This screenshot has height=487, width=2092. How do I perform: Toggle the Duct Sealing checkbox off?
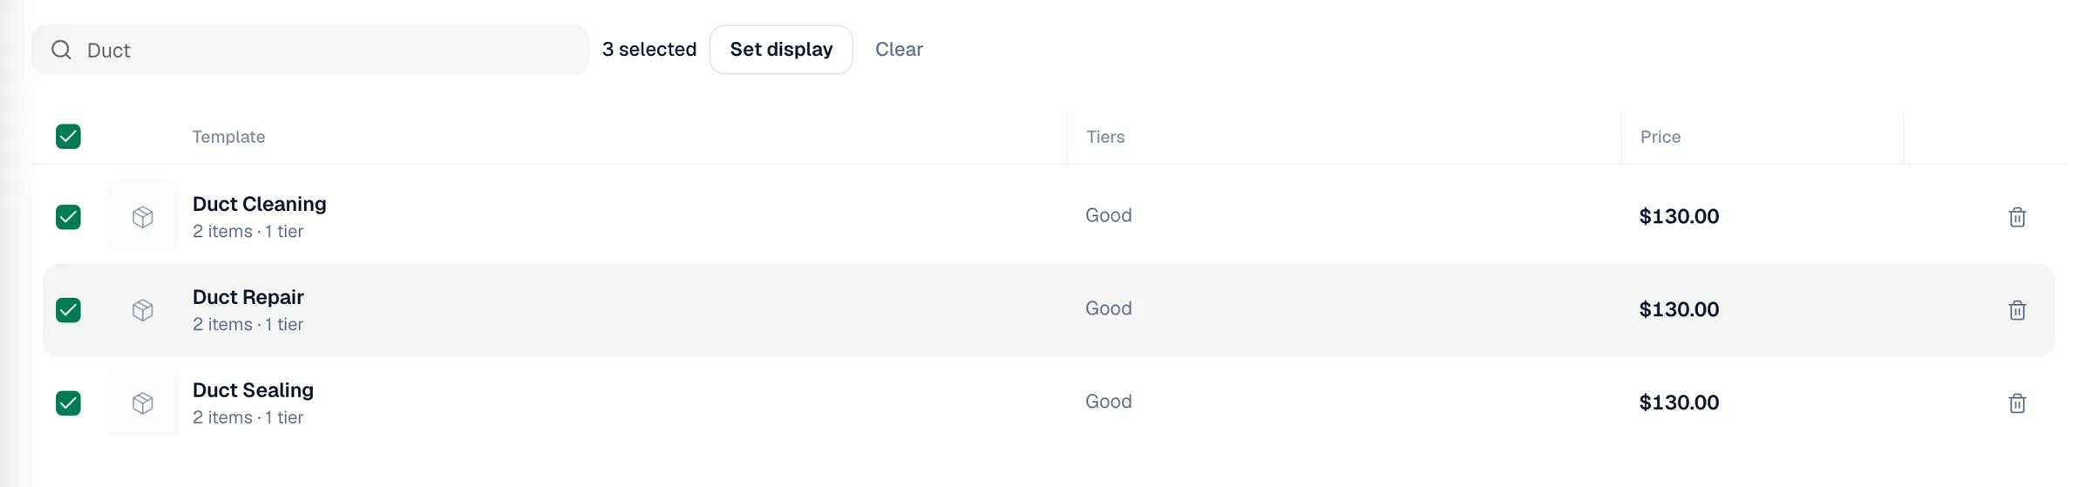click(x=68, y=403)
